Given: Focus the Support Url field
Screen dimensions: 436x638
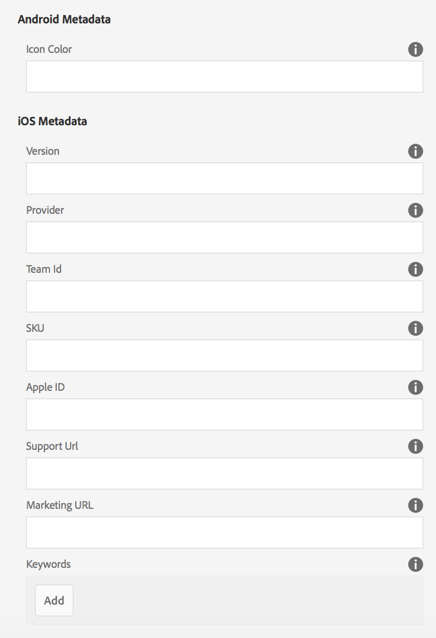Looking at the screenshot, I should click(224, 473).
